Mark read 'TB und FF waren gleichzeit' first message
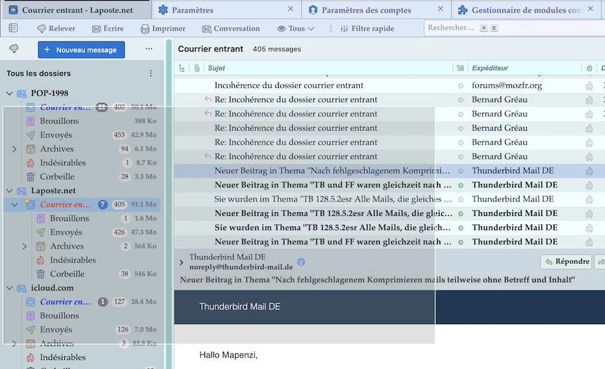 point(460,185)
